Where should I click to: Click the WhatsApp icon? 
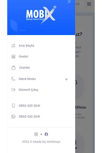(x=13, y=117)
